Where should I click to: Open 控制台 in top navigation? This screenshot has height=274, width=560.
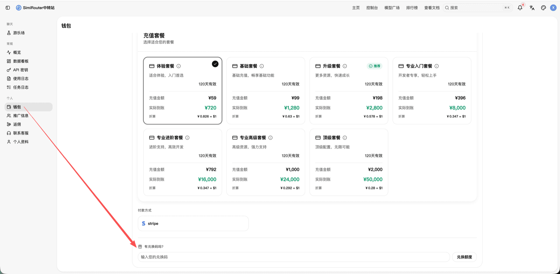(x=372, y=8)
